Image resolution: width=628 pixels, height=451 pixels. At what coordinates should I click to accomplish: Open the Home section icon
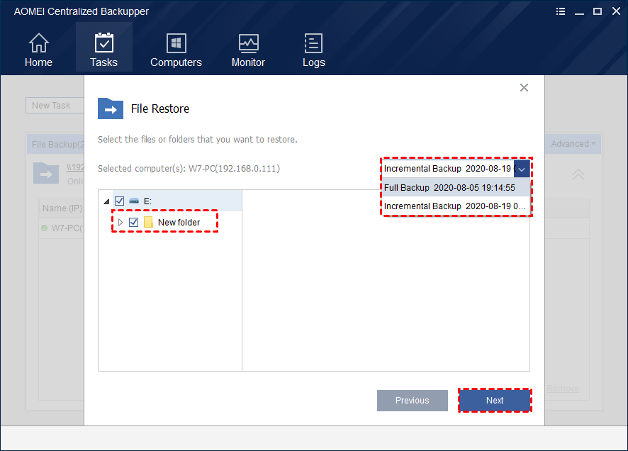[x=38, y=43]
